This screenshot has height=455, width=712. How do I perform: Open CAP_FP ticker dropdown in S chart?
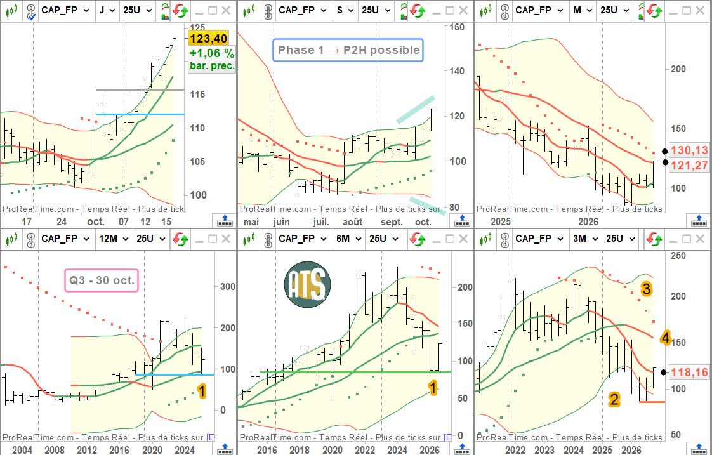click(x=303, y=10)
